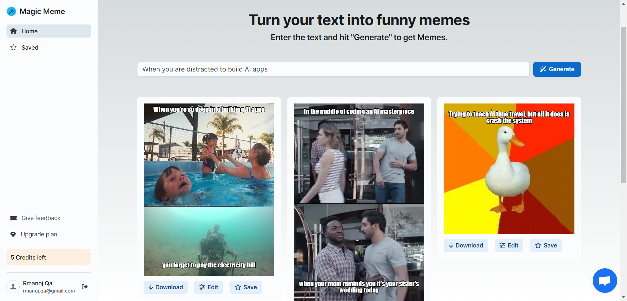The height and width of the screenshot is (301, 627).
Task: Click the "Enter the text and hit Generate" subtitle
Action: coord(359,38)
